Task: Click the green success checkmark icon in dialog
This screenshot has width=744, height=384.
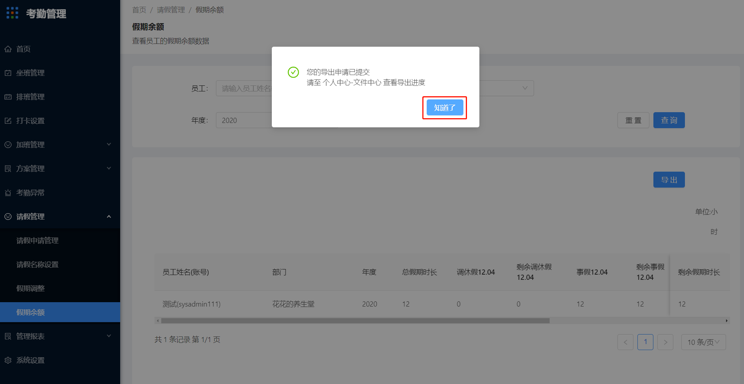Action: [x=293, y=72]
